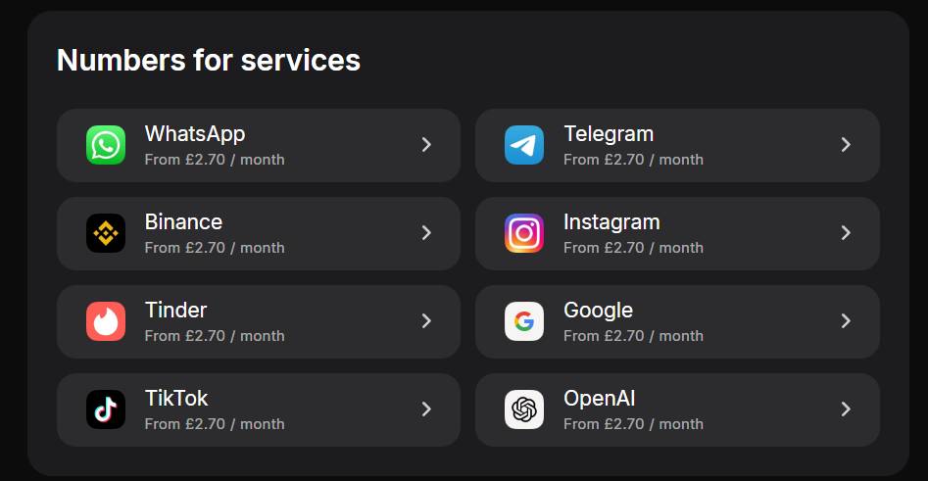Click the Google G icon
928x481 pixels.
pyautogui.click(x=523, y=321)
